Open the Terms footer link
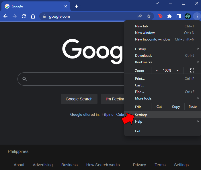This screenshot has height=170, width=201. [x=160, y=165]
